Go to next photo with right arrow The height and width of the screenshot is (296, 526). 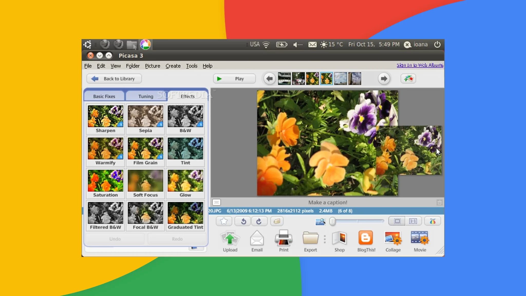384,79
